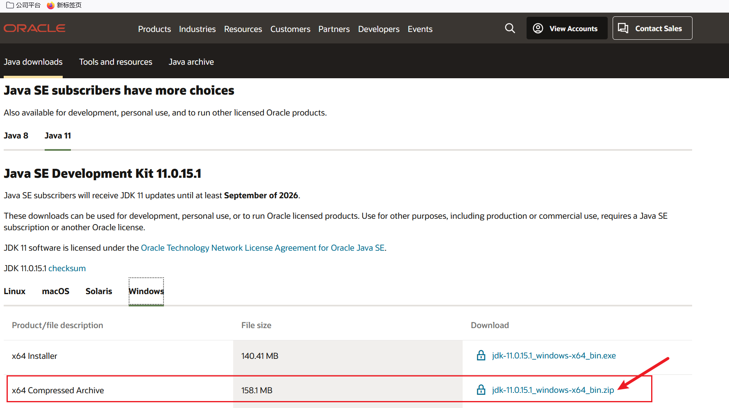Download jdk-11.0.15.1_windows-x64_bin.zip
Image resolution: width=729 pixels, height=408 pixels.
pos(553,390)
